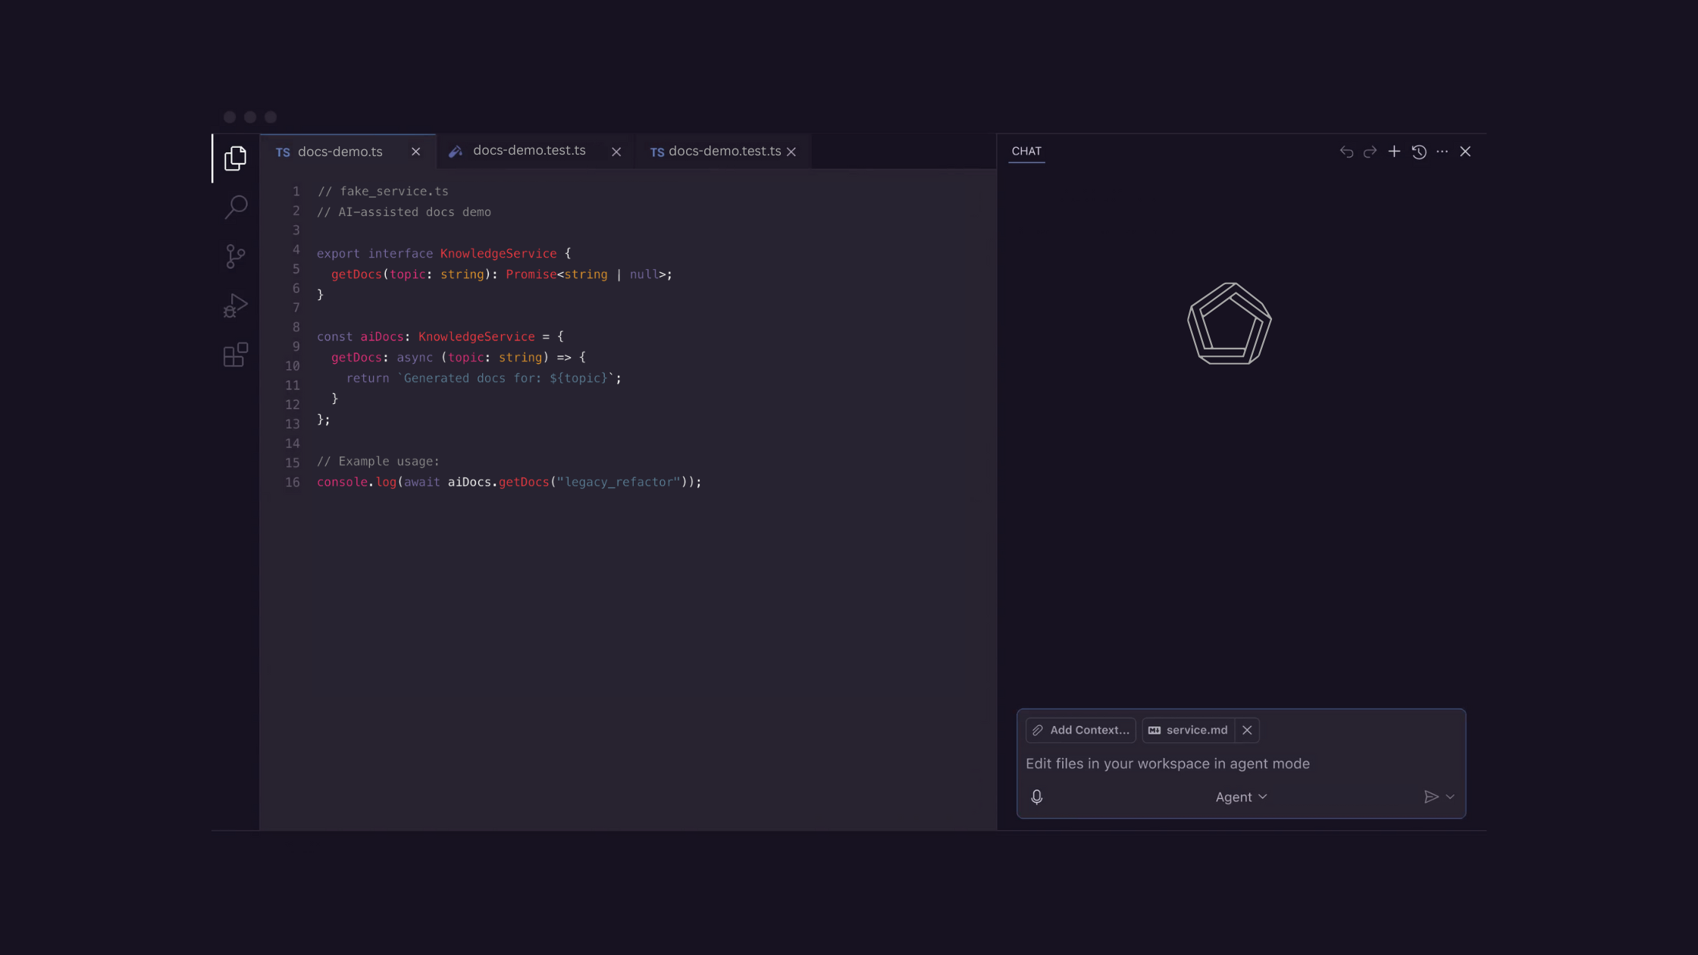This screenshot has width=1698, height=955.
Task: Open the chat overflow menu (ellipsis)
Action: click(x=1442, y=152)
